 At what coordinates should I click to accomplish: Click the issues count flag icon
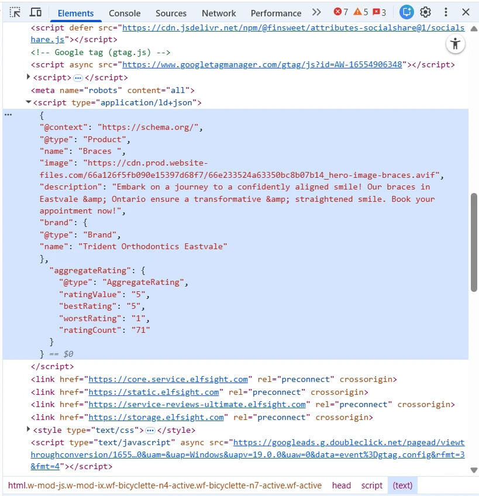pos(376,12)
